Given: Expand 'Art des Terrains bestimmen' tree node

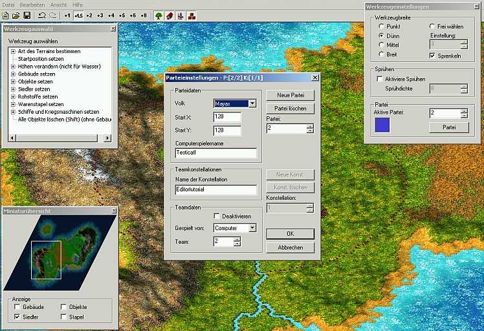Looking at the screenshot, I should (13, 51).
